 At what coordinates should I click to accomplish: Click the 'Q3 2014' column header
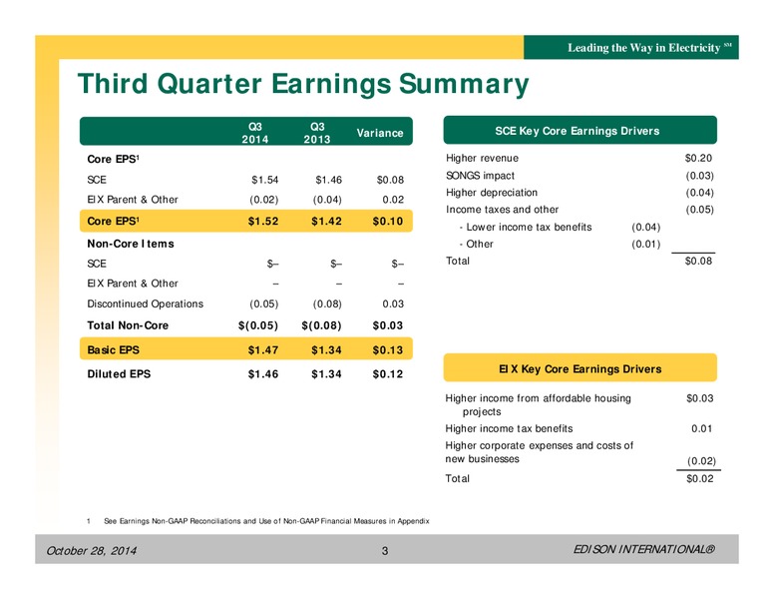coord(254,133)
